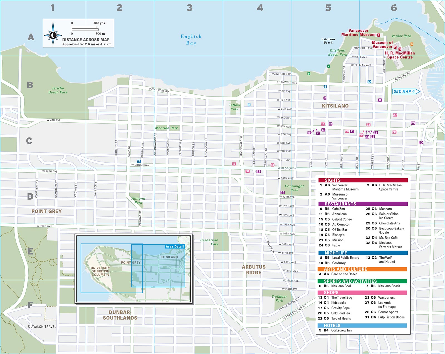The height and width of the screenshot is (354, 445).
Task: Click legend entry 'Wanderlust'
Action: 386,298
